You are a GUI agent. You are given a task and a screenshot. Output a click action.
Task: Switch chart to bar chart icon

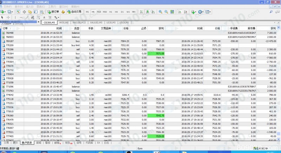point(142,12)
